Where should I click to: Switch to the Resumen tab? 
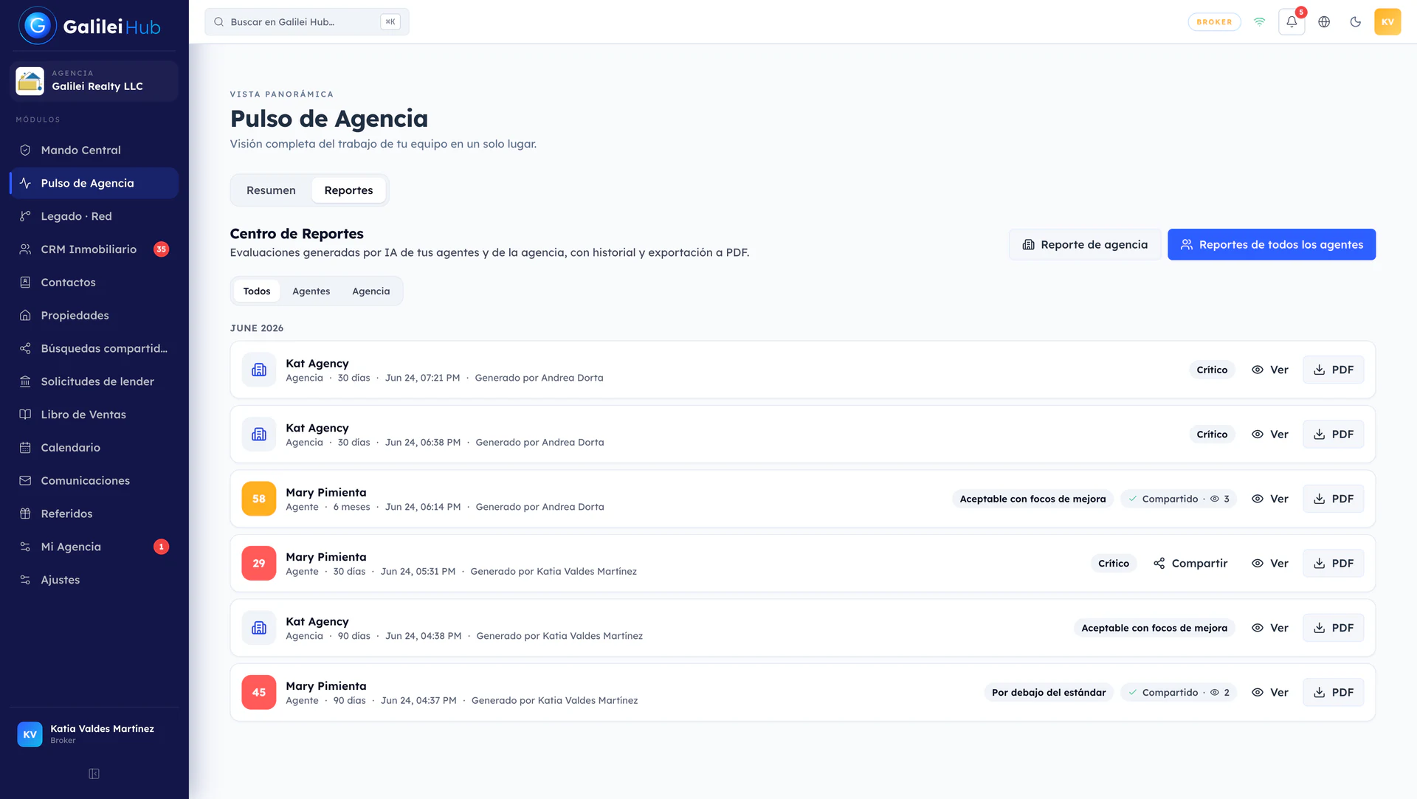pyautogui.click(x=271, y=190)
